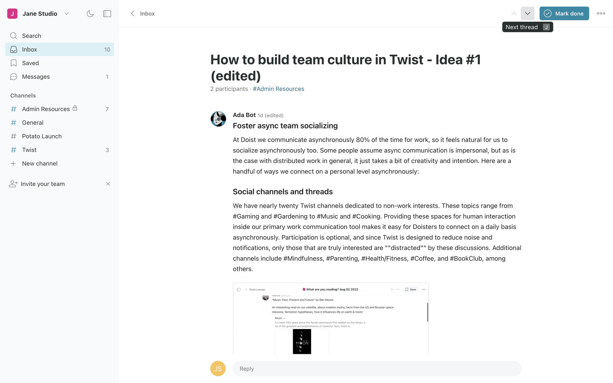Click the Invite your team person icon
The image size is (613, 383).
point(13,184)
